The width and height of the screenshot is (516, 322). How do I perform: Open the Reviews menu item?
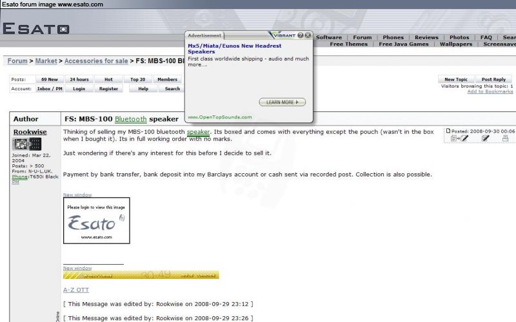click(426, 37)
